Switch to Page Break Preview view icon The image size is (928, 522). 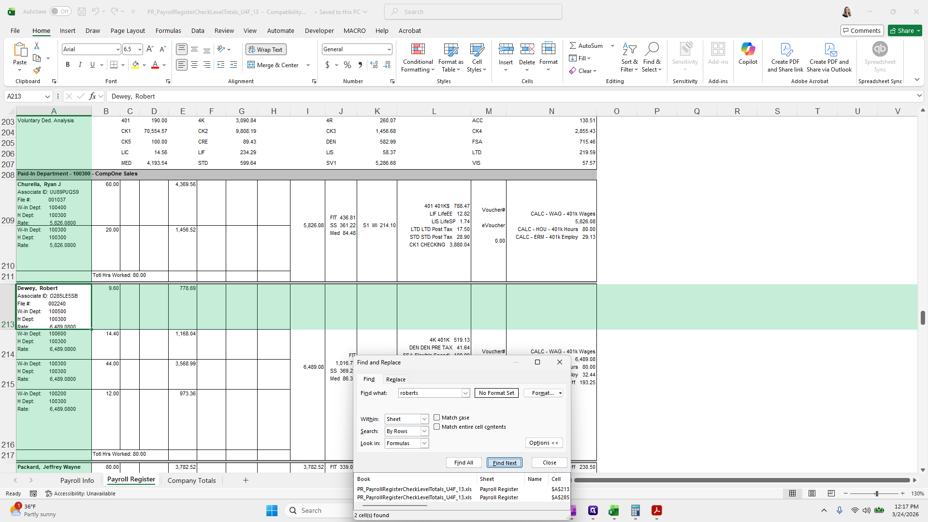831,493
